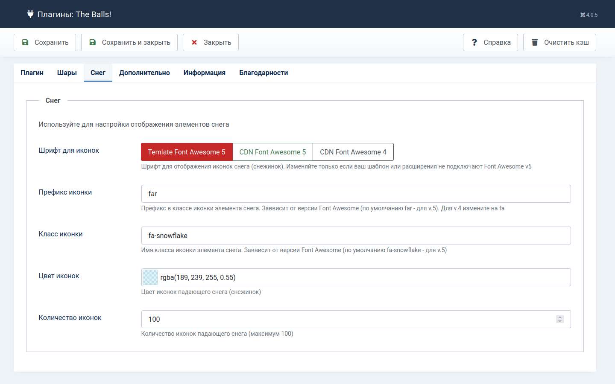Viewport: 615px width, 384px height.
Task: Click the Класс иконки label
Action: point(61,234)
